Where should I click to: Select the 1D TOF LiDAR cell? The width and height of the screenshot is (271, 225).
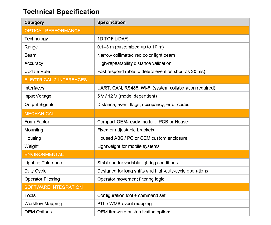(x=113, y=39)
